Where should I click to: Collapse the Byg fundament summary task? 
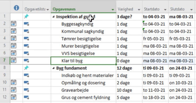pos(54,68)
